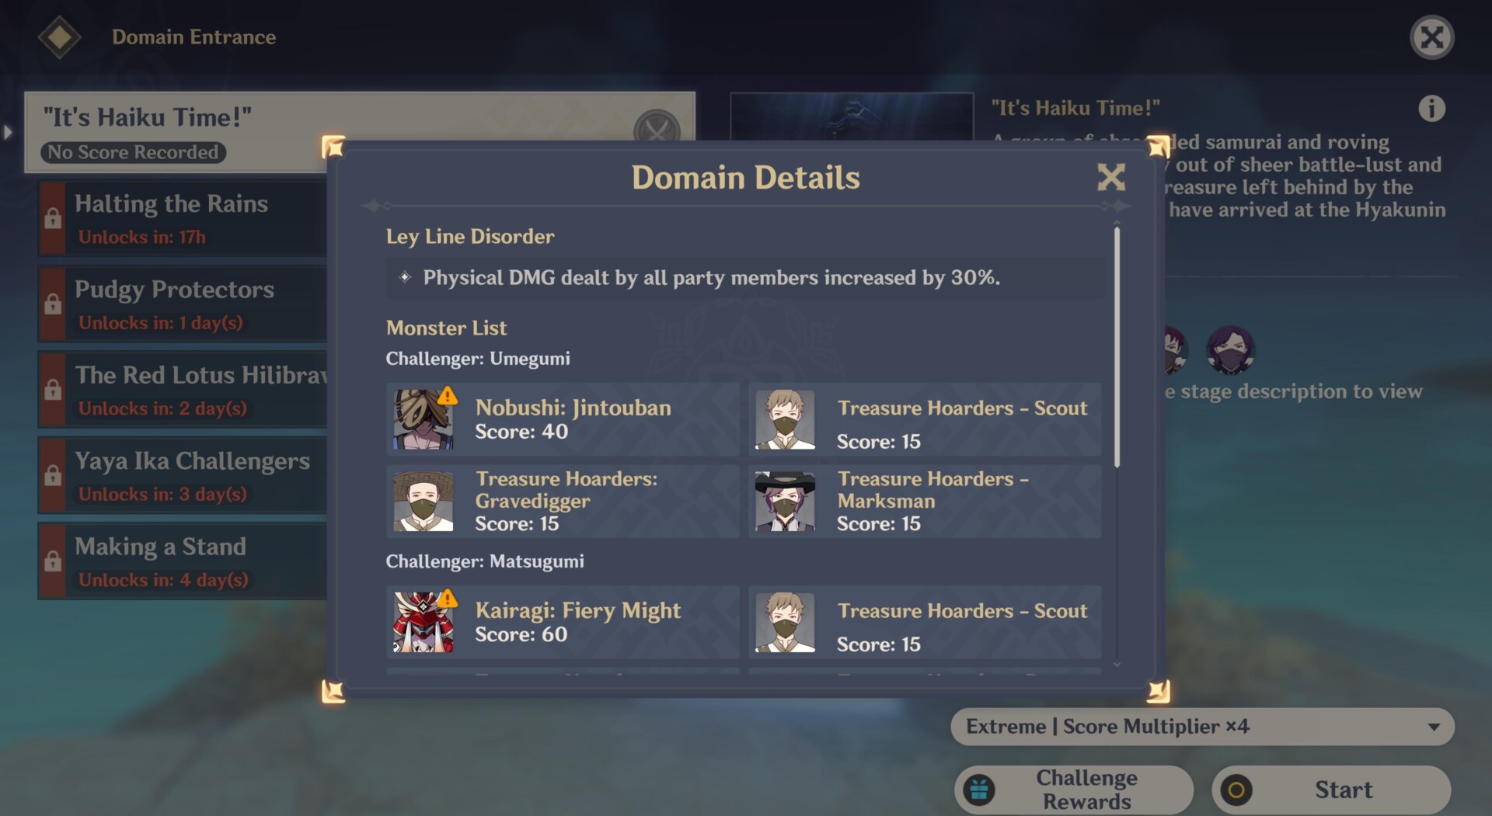Click the scroll-down arrow in Domain Details
The image size is (1492, 816).
coord(1117,664)
